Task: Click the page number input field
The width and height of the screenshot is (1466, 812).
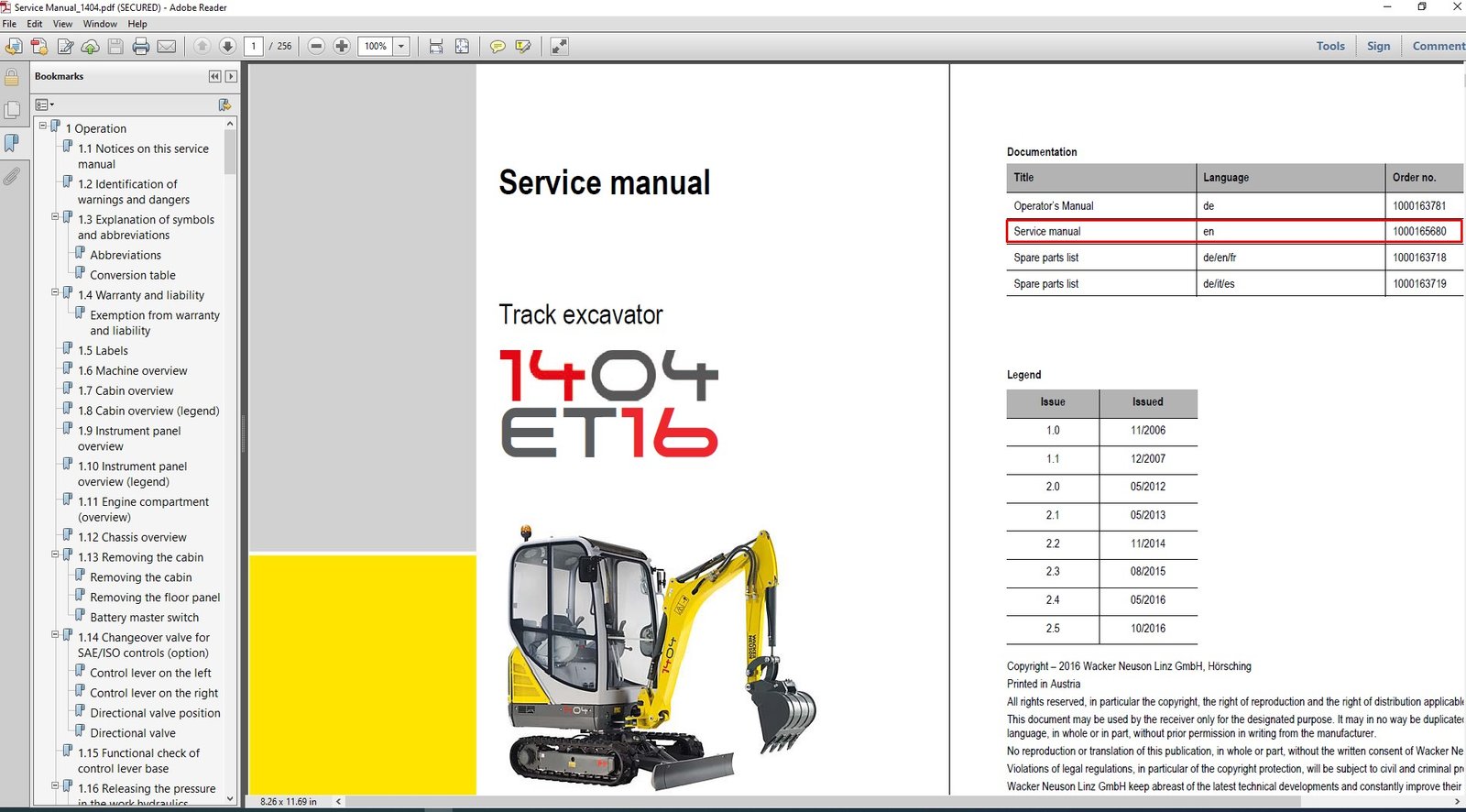Action: pyautogui.click(x=254, y=46)
